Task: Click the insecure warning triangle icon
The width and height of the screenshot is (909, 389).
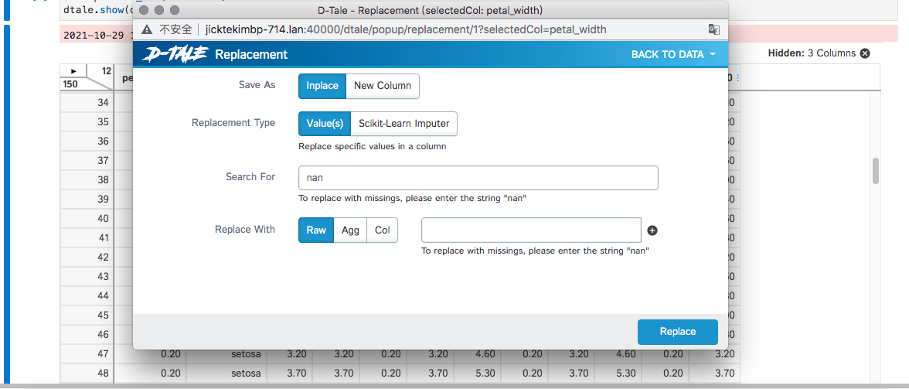Action: (x=147, y=29)
